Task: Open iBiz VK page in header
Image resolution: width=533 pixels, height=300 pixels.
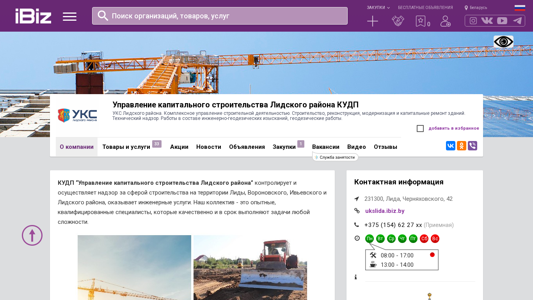Action: (487, 21)
